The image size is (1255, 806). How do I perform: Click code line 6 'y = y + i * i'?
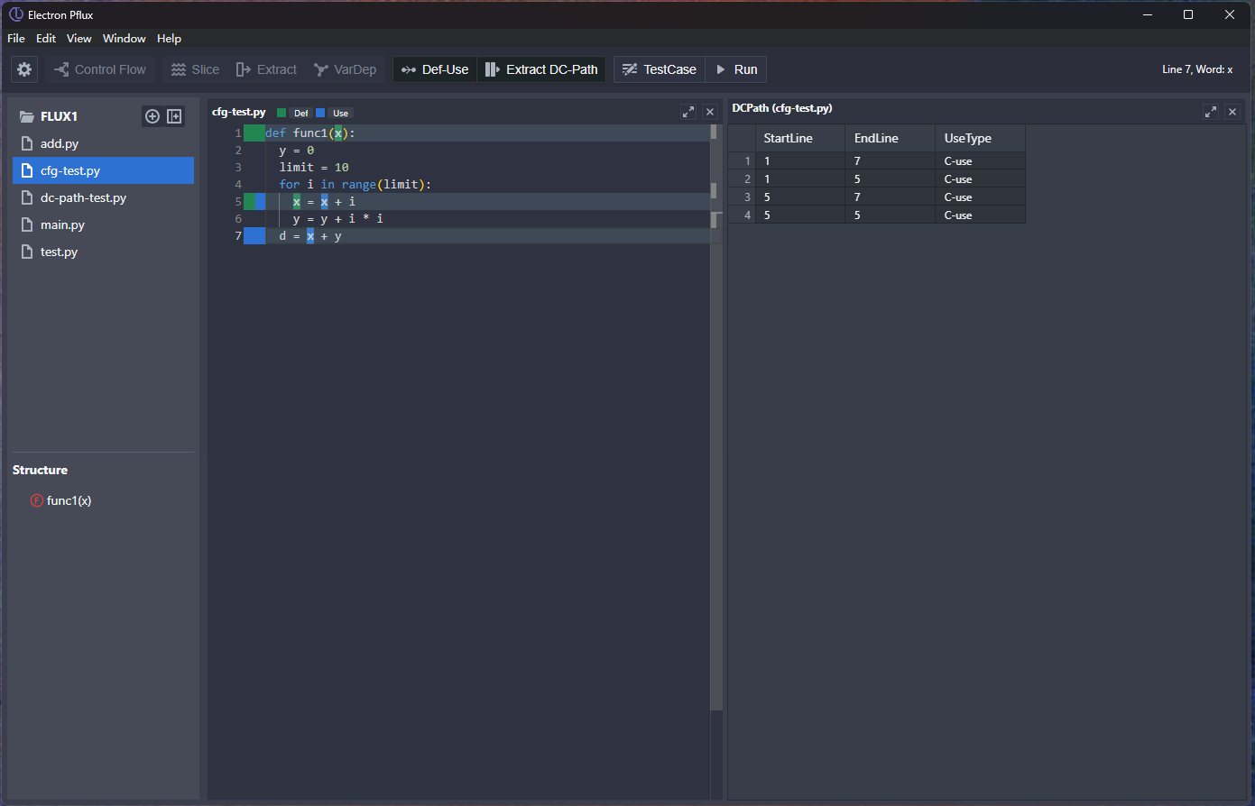click(338, 218)
